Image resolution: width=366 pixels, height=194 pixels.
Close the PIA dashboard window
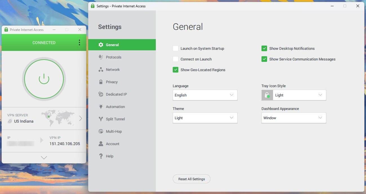click(80, 30)
